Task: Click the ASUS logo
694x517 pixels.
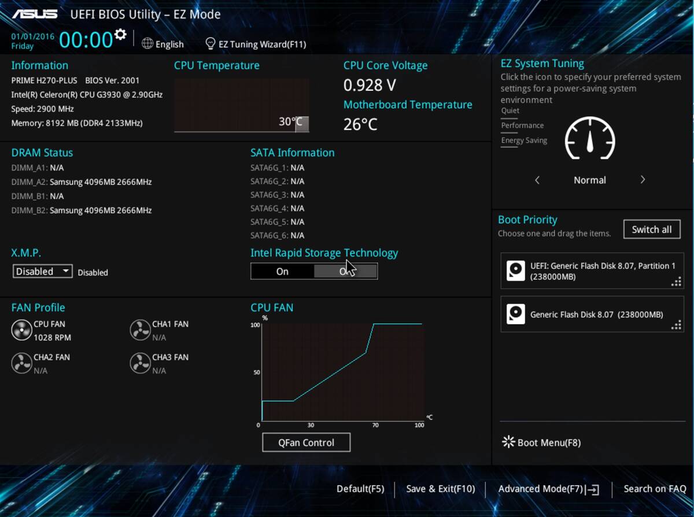Action: (x=35, y=14)
